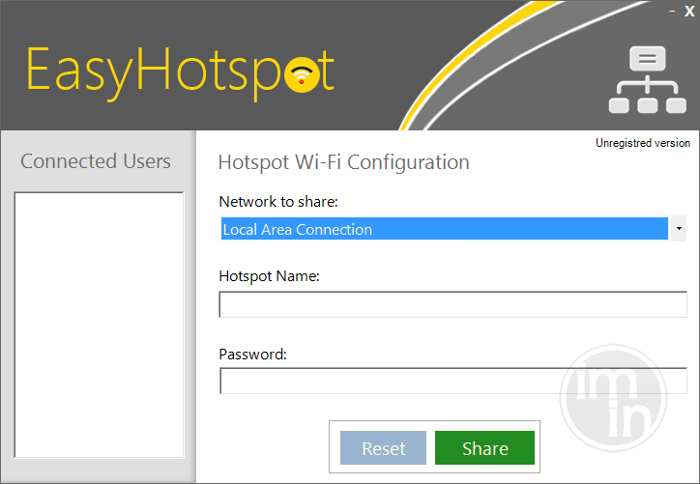Screen dimensions: 700x484
Task: Focus the Password input field
Action: coord(452,381)
